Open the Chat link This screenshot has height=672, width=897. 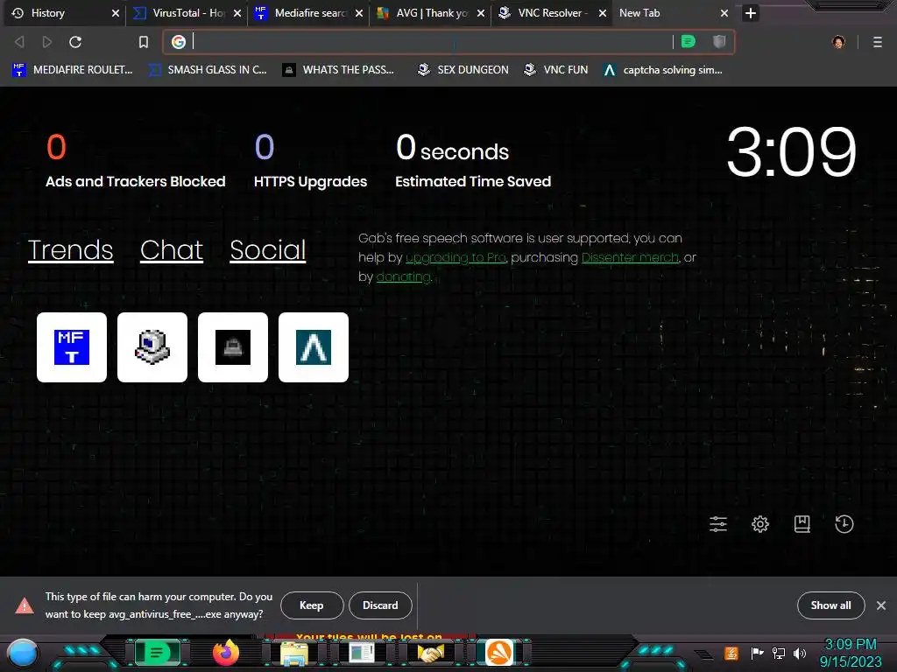[x=172, y=249]
